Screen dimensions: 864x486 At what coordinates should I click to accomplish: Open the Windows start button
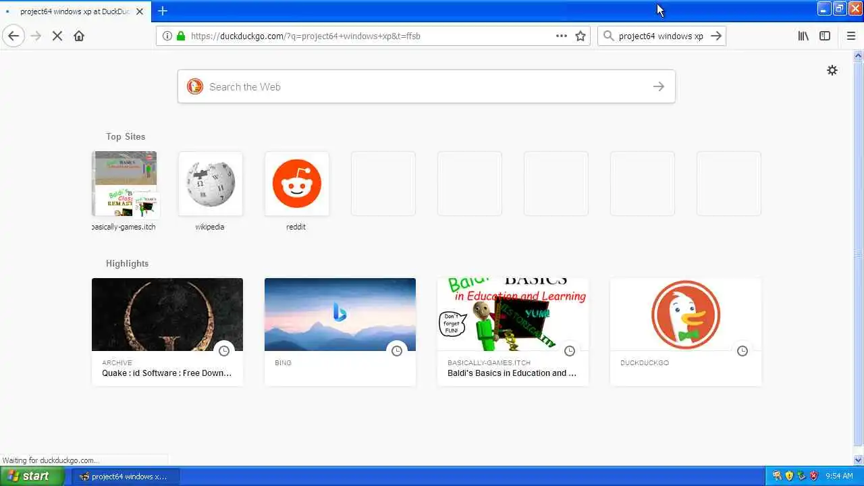coord(32,476)
